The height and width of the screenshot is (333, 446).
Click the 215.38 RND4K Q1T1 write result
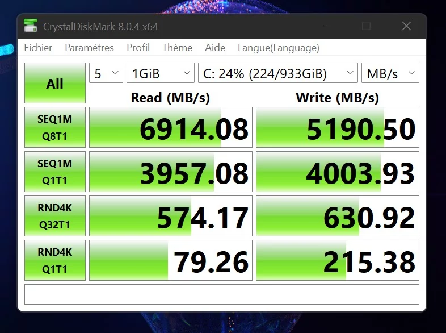[338, 260]
